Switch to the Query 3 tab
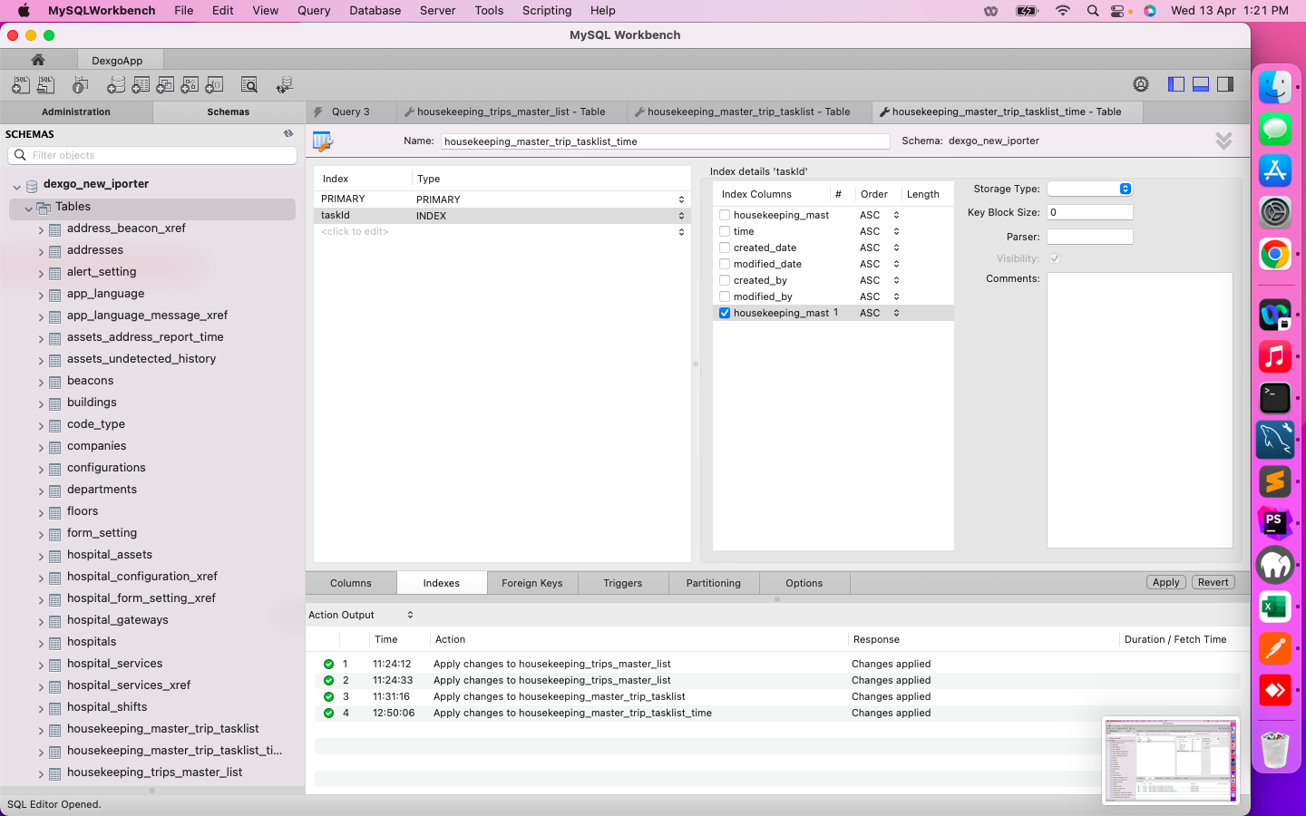The image size is (1306, 816). tap(351, 112)
